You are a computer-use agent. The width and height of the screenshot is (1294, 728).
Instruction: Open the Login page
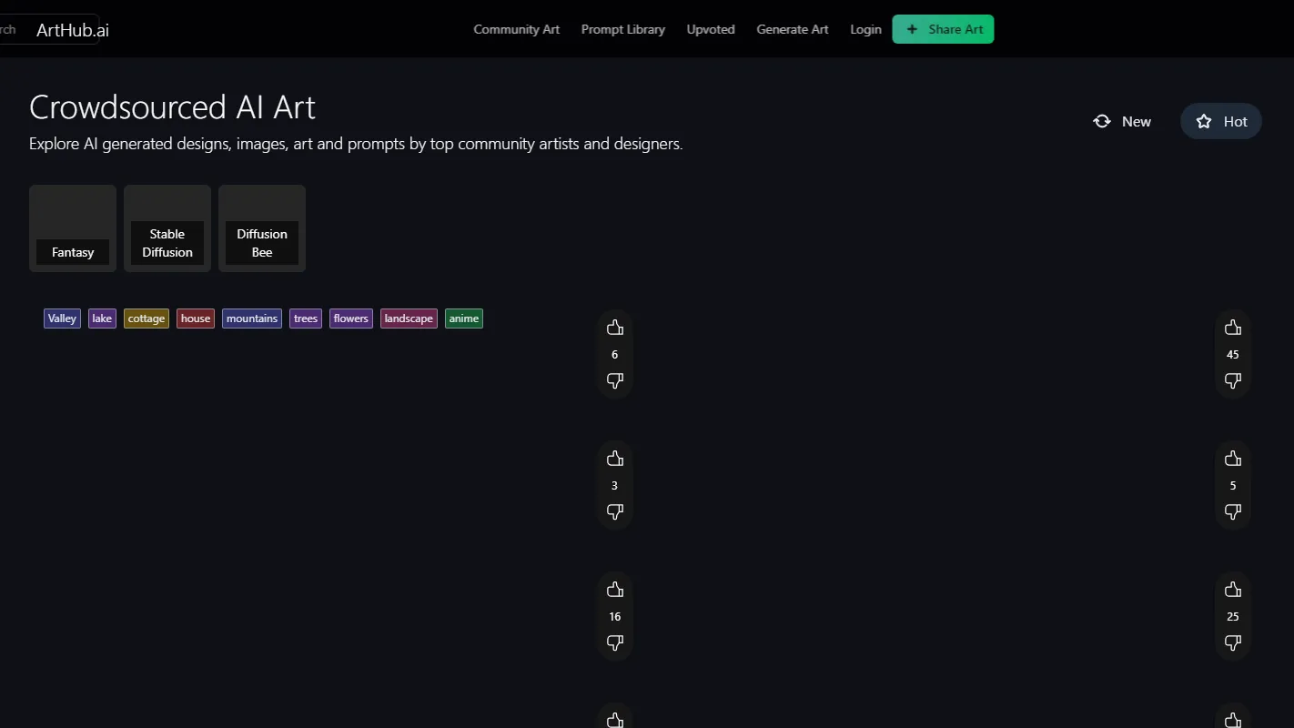click(x=865, y=28)
